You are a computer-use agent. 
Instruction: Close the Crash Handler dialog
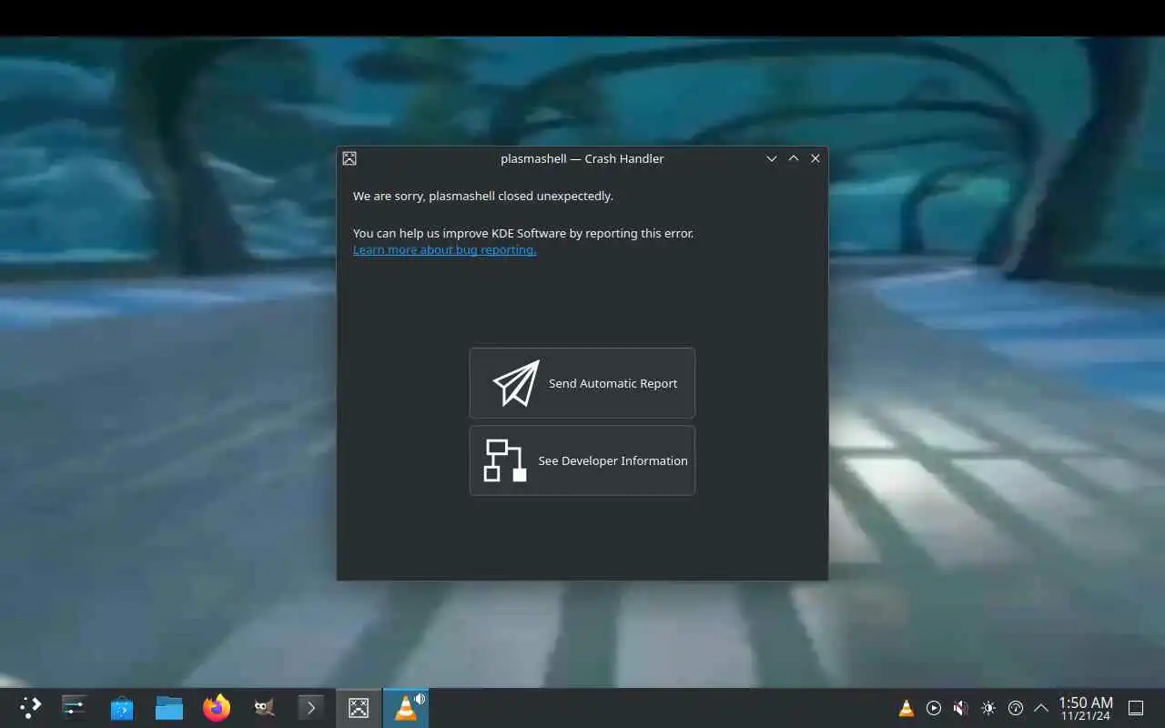click(815, 158)
